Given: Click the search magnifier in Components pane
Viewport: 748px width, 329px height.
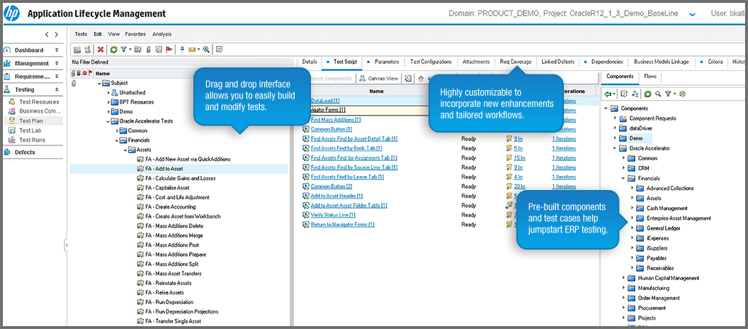Looking at the screenshot, I should [x=658, y=94].
